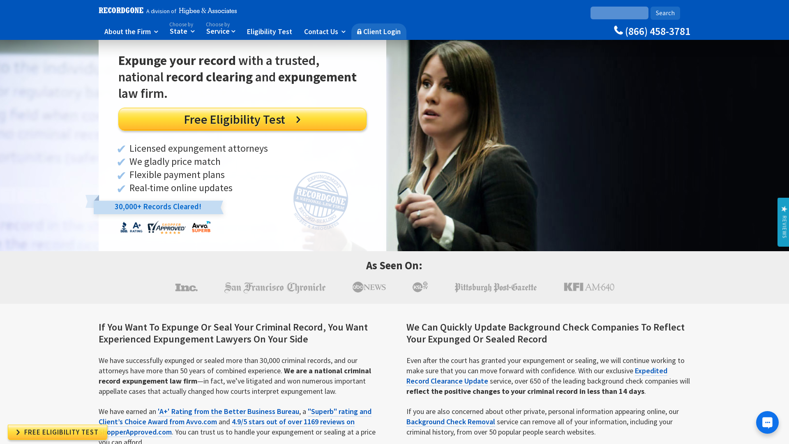Viewport: 789px width, 444px height.
Task: Focus the search input field
Action: tap(619, 13)
